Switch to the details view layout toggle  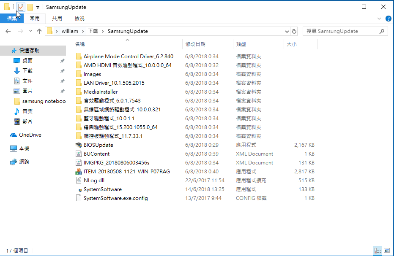378,251
